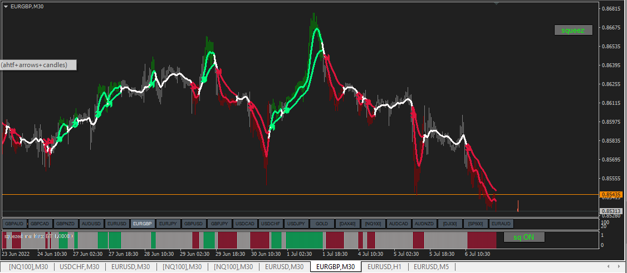Image resolution: width=627 pixels, height=273 pixels.
Task: Click the orange 0.85435 price label
Action: pos(610,195)
